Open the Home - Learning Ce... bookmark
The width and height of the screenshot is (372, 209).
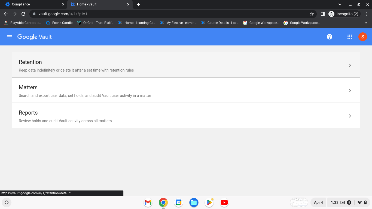coord(137,23)
